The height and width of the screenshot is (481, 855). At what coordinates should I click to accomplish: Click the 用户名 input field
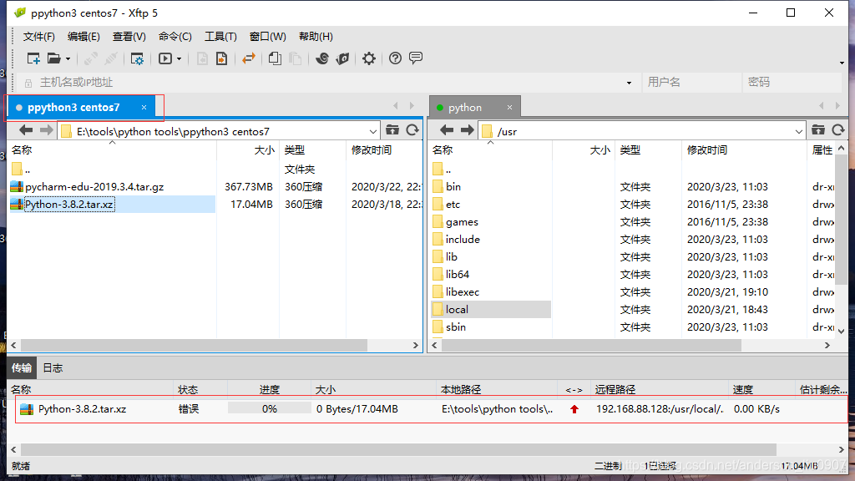click(x=691, y=83)
